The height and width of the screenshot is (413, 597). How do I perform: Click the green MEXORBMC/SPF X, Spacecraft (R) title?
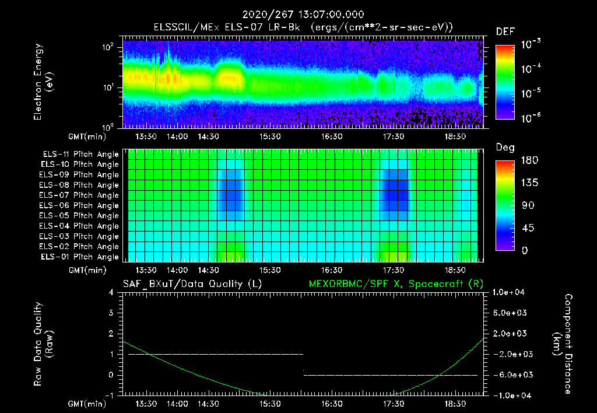[x=396, y=284]
